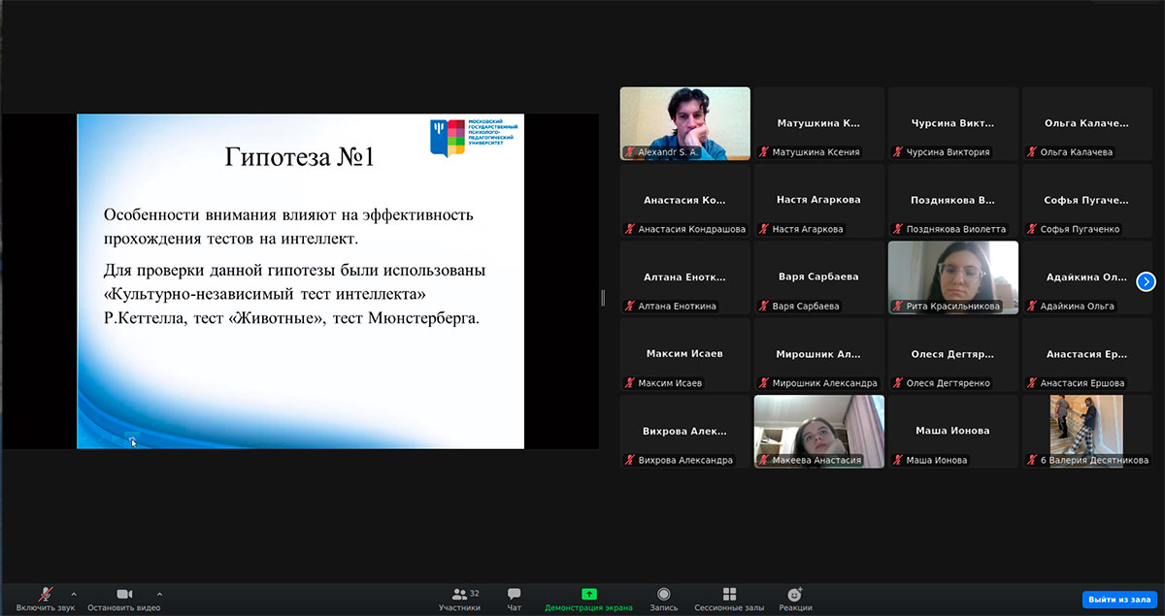Click name label Вихрова Александра

684,460
